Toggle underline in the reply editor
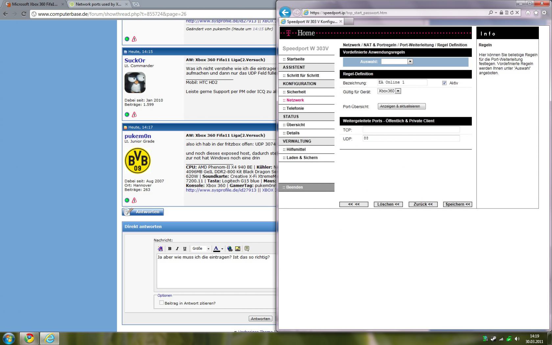552x345 pixels. 185,249
